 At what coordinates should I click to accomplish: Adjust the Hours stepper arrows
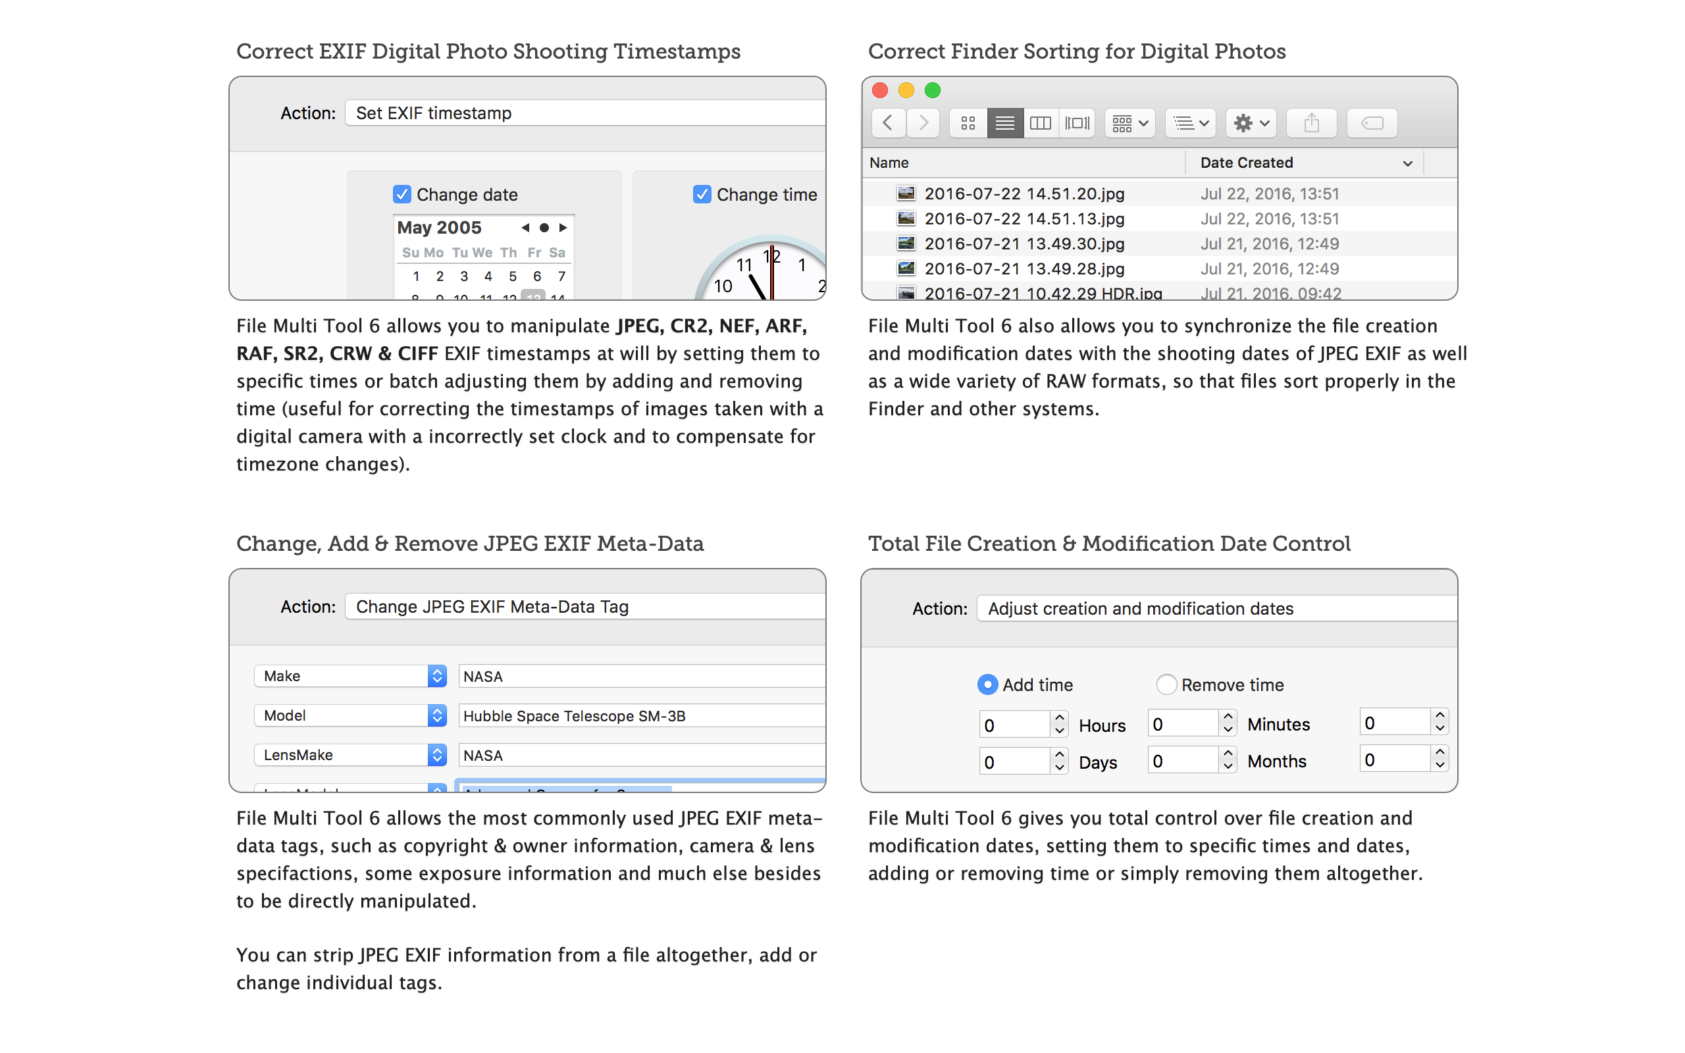click(1060, 725)
